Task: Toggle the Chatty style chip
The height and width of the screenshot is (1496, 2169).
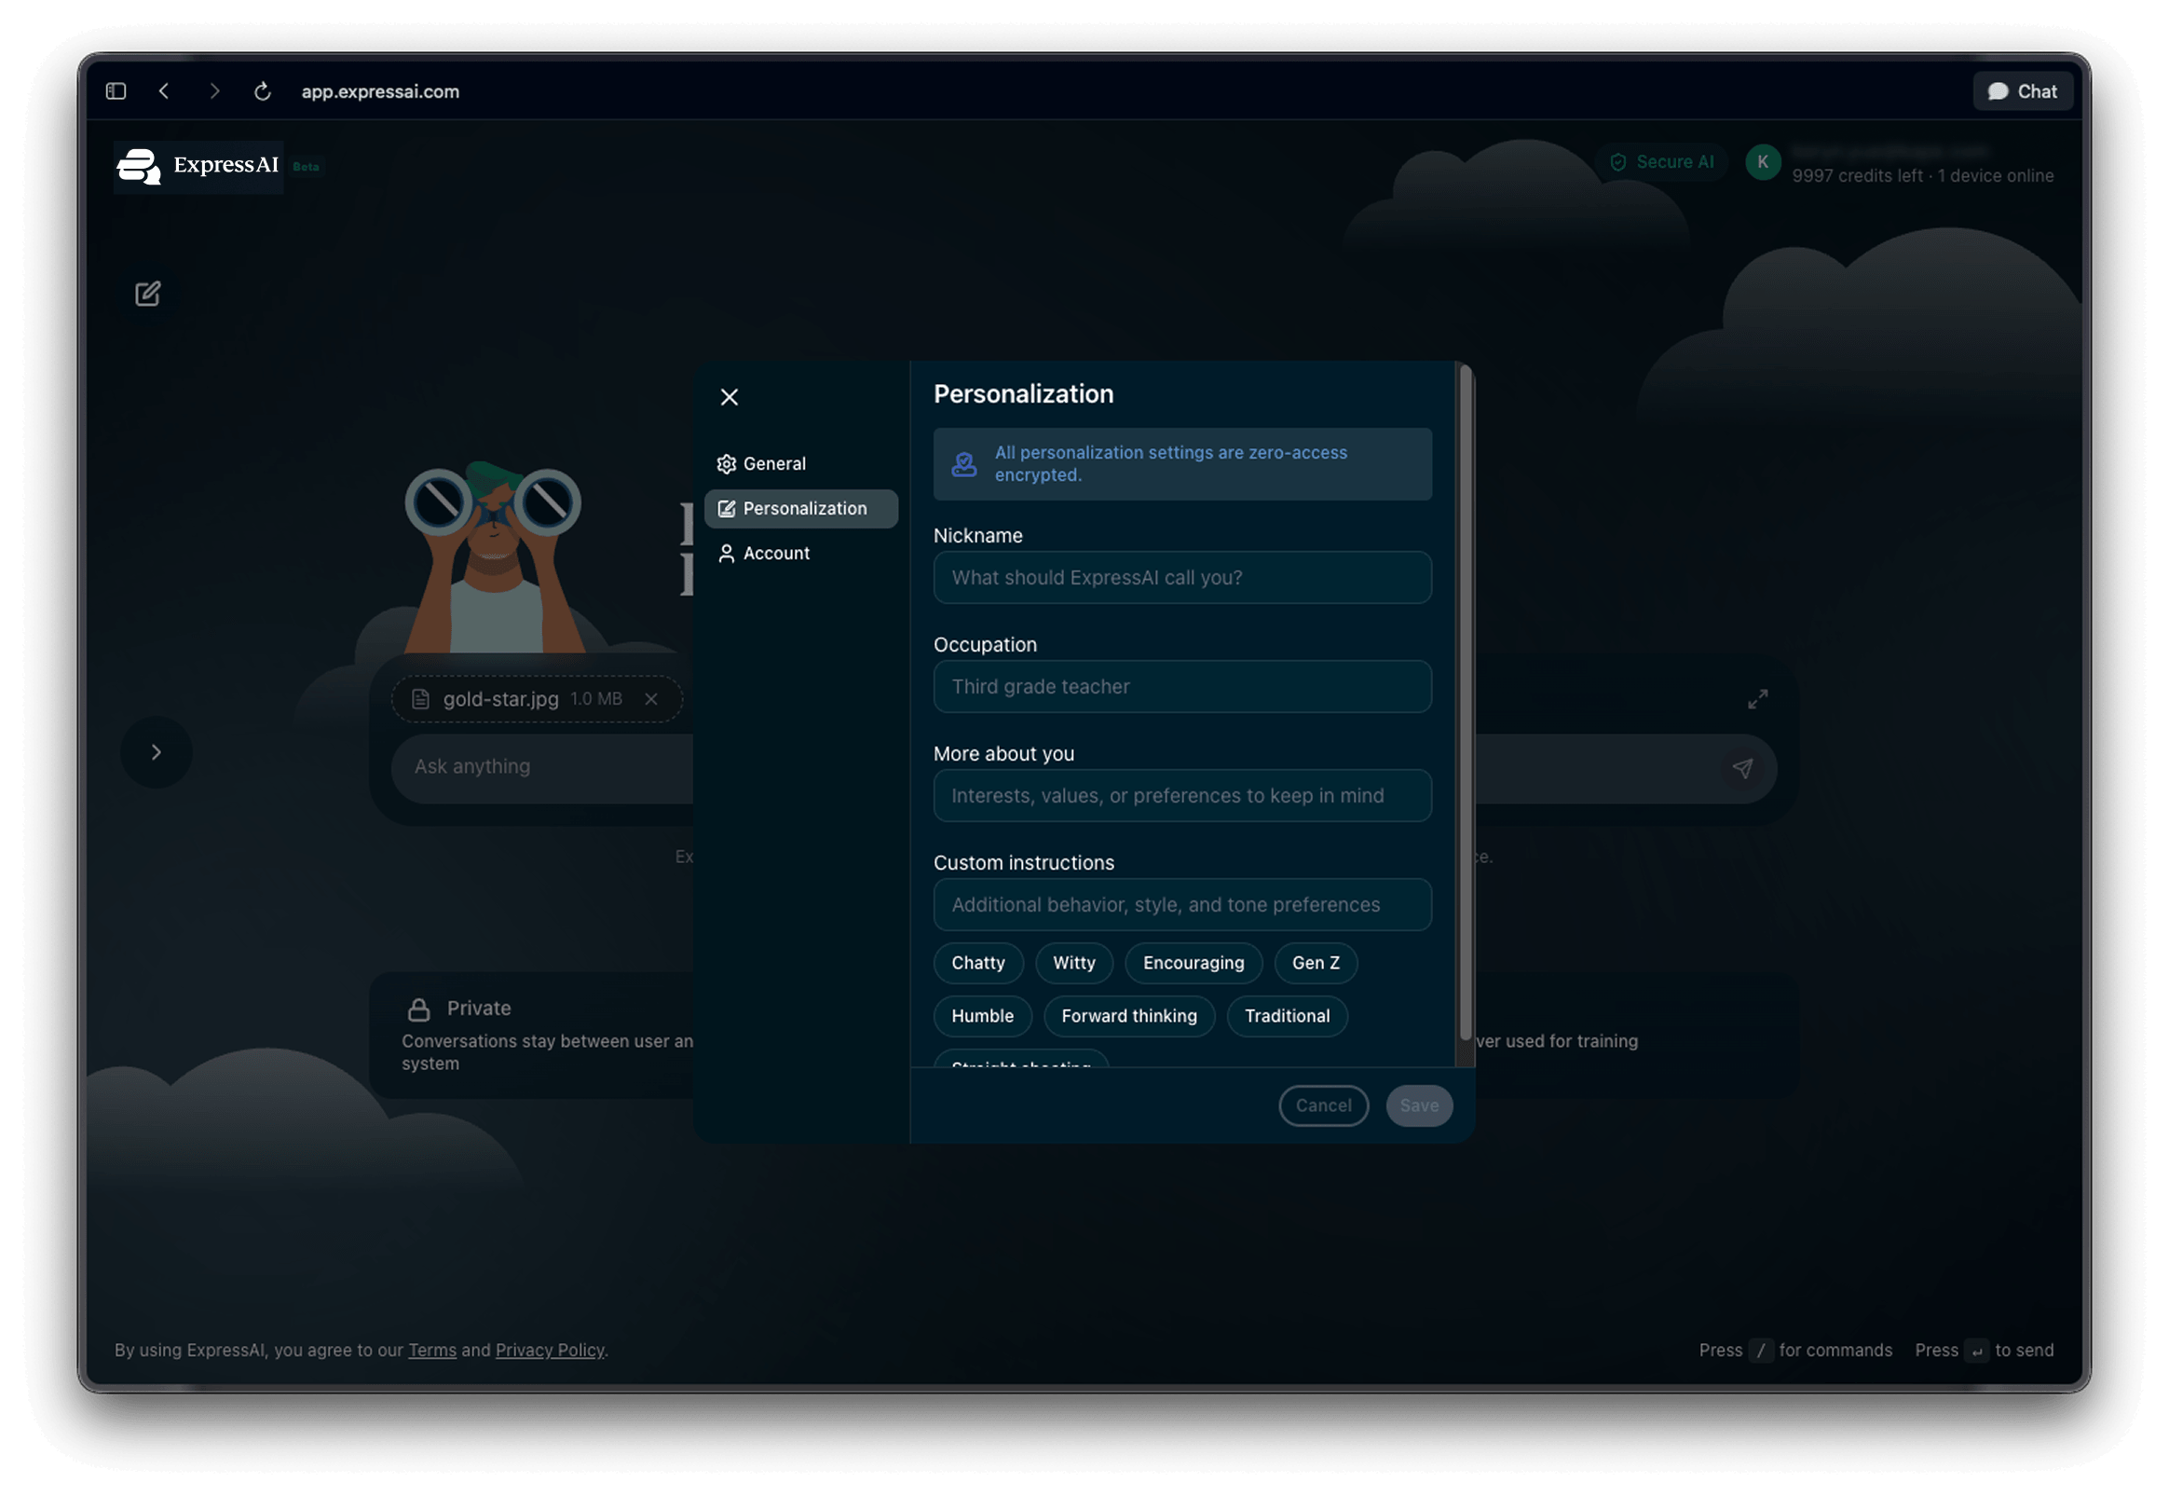Action: [x=977, y=963]
